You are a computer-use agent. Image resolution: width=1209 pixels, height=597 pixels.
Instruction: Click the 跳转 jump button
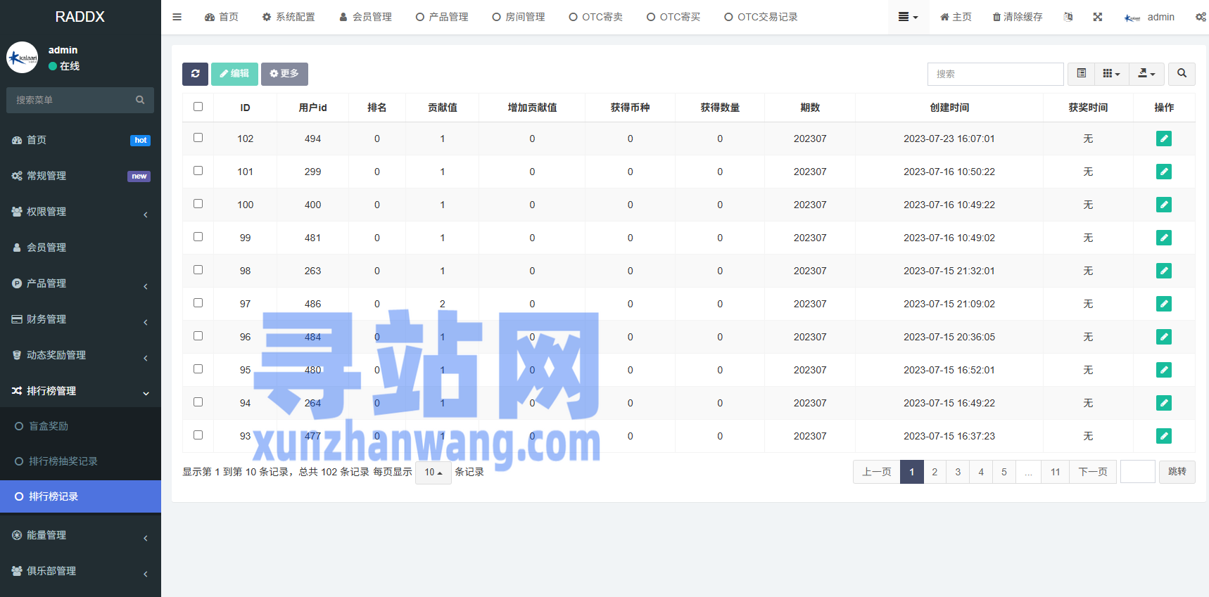coord(1177,472)
